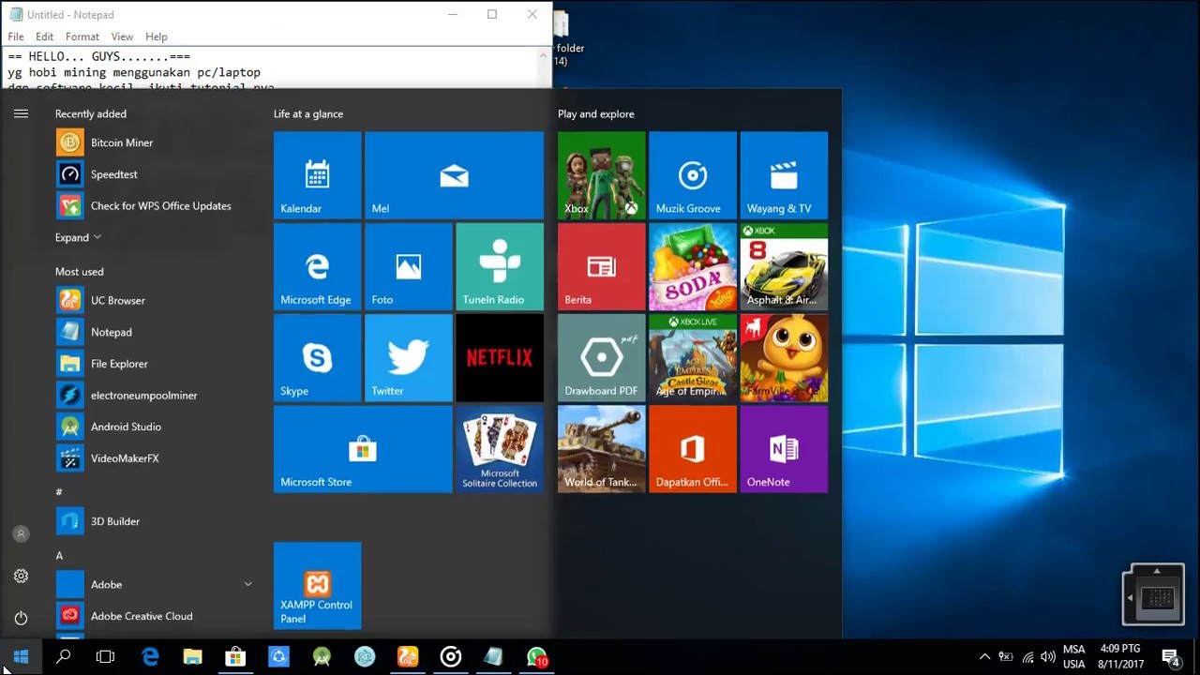The image size is (1200, 675).
Task: Open the Mel mail tile
Action: (x=454, y=175)
